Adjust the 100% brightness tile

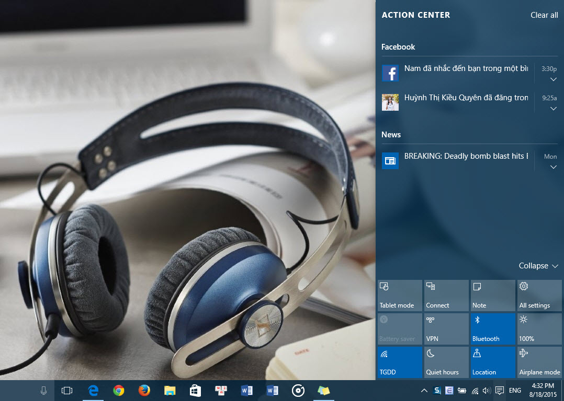click(x=539, y=329)
